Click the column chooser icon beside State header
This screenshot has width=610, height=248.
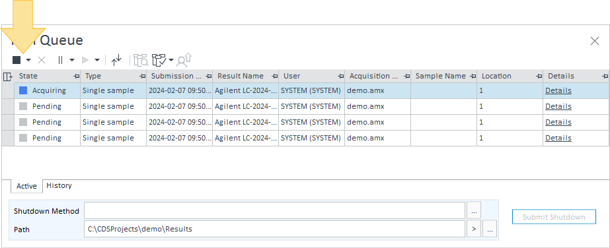click(x=7, y=77)
